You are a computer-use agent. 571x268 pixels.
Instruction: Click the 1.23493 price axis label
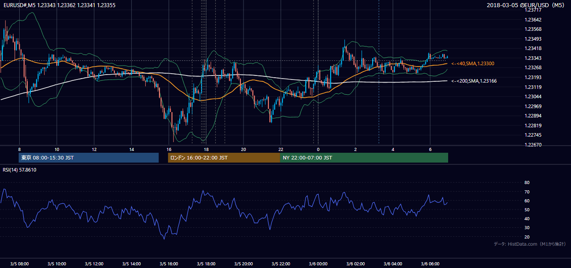point(533,39)
